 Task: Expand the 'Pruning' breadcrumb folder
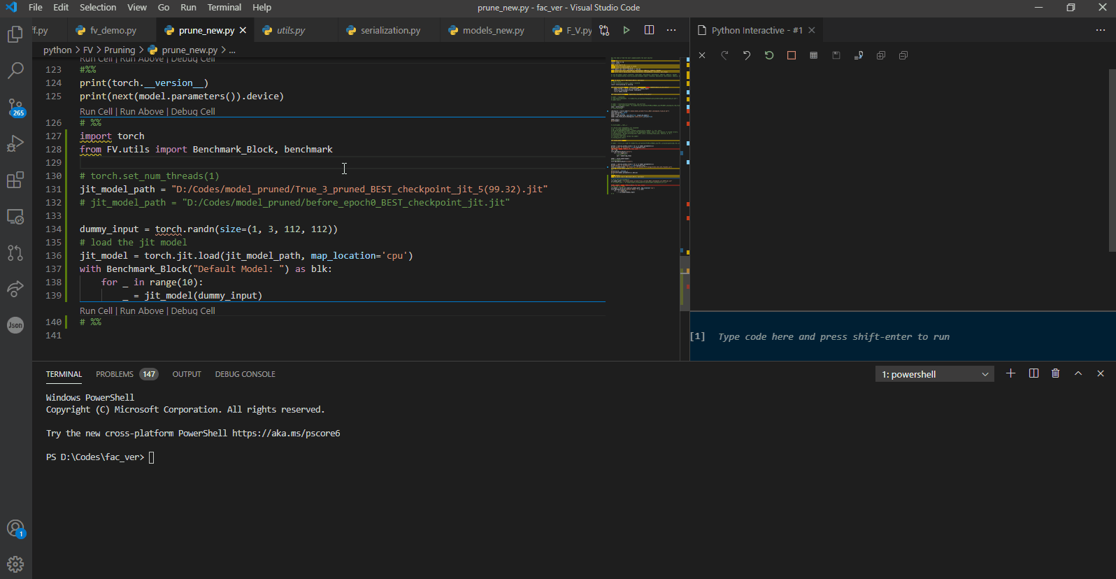(x=120, y=50)
